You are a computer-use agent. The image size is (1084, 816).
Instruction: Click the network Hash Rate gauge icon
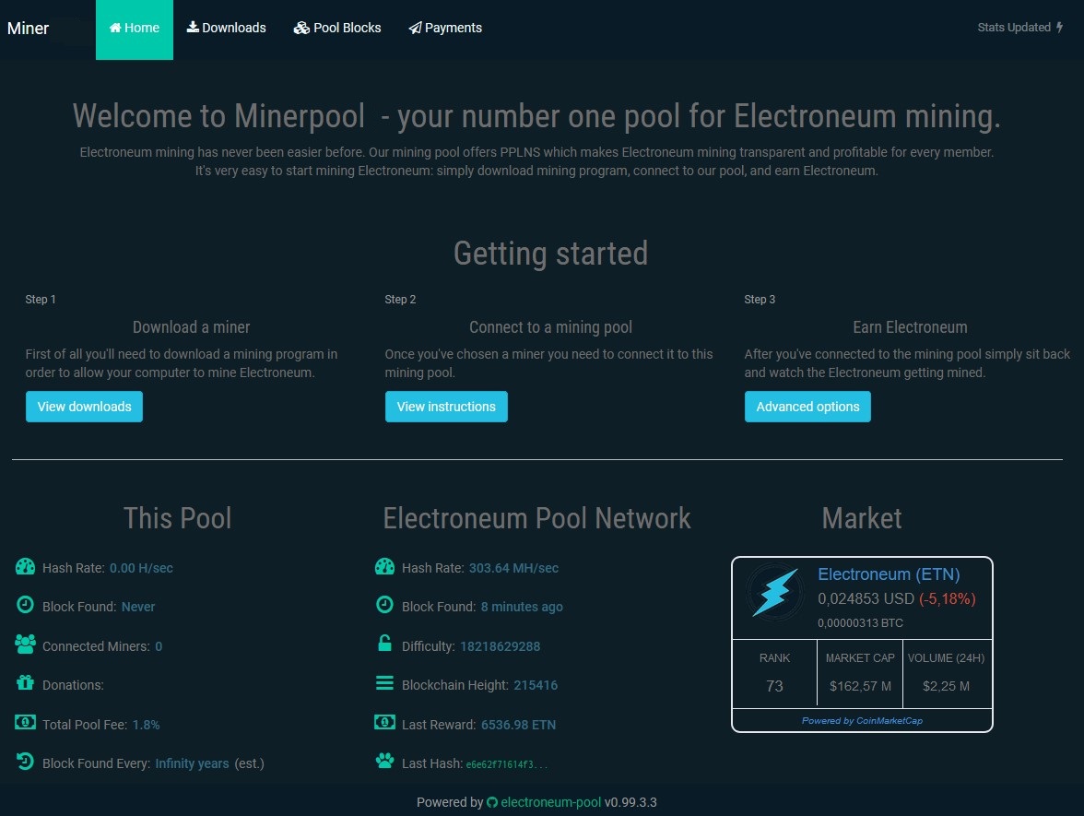click(384, 567)
